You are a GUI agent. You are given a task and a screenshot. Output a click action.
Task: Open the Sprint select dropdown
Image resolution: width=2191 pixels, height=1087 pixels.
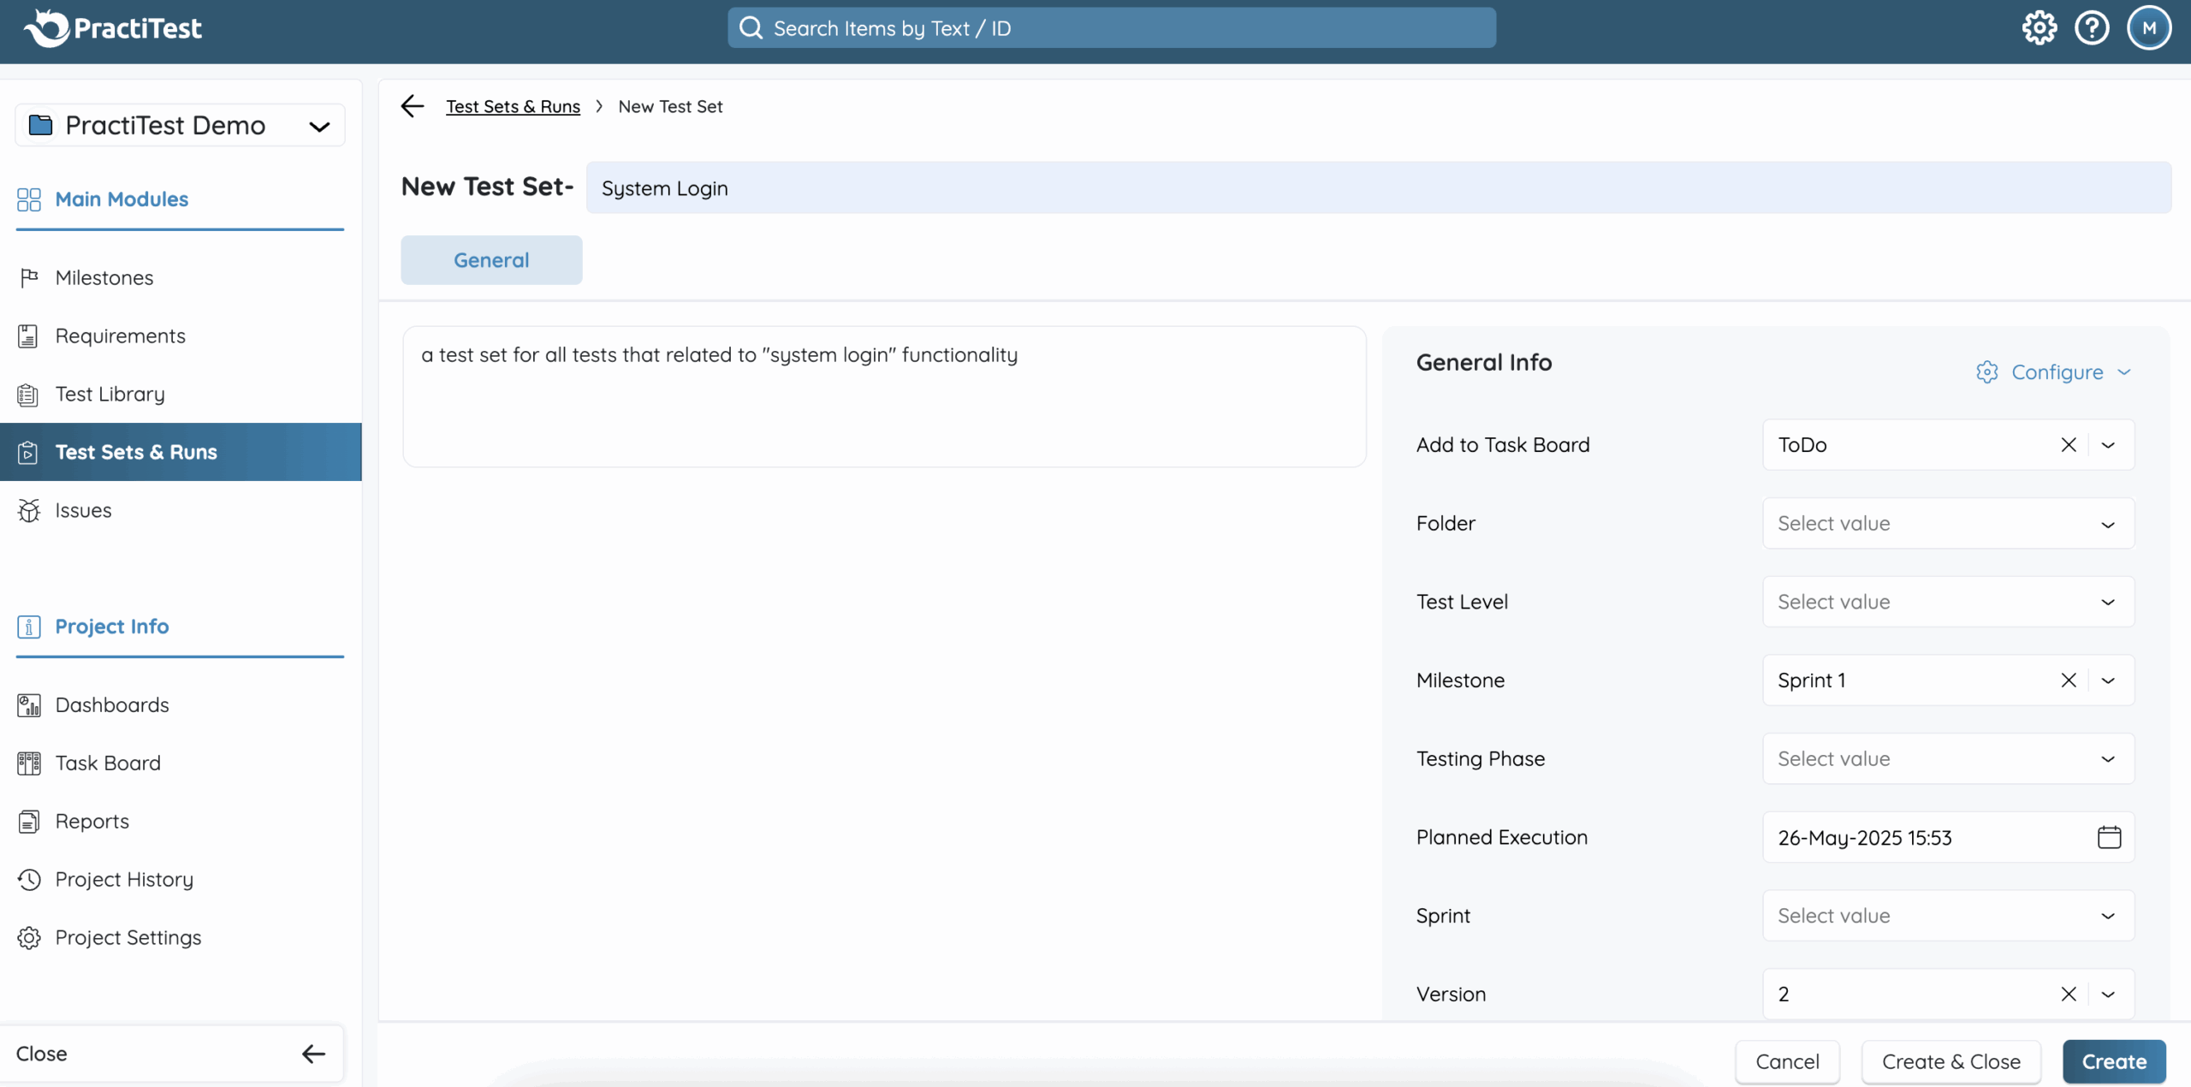pos(1948,916)
